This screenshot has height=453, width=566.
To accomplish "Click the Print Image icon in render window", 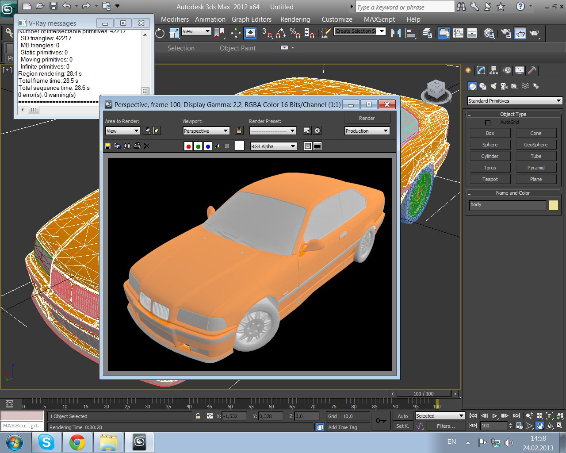I will tap(137, 146).
